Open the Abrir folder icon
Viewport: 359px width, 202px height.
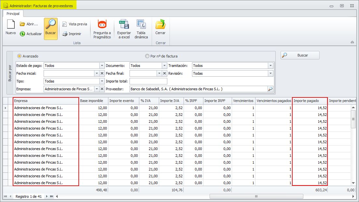point(22,24)
